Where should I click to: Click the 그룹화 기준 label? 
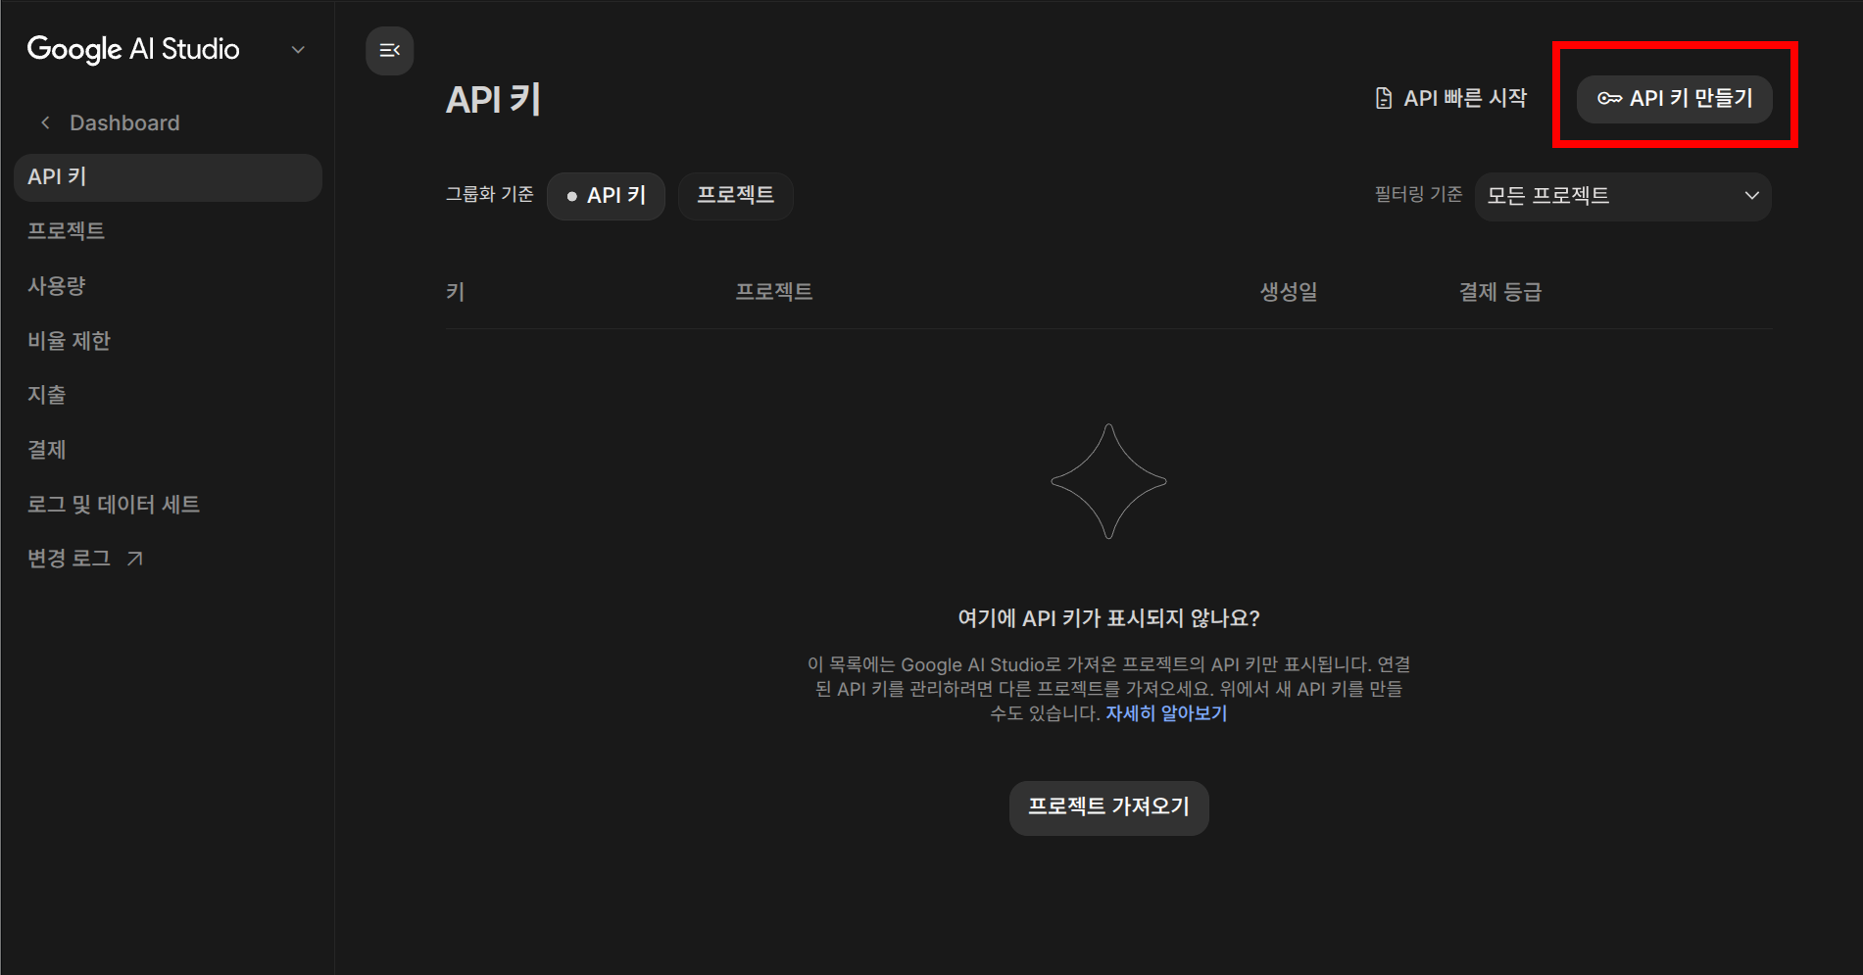pos(490,195)
